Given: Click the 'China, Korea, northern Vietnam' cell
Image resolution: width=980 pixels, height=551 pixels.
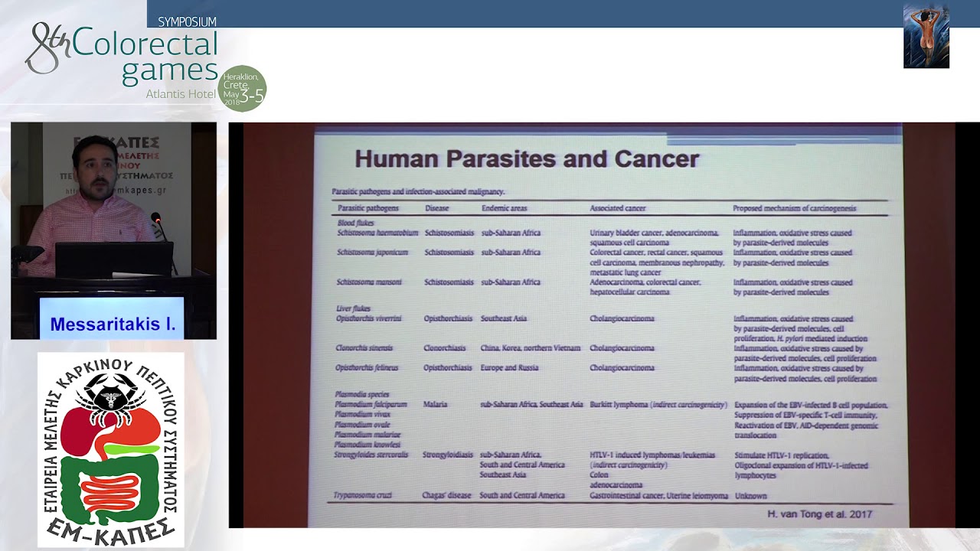Looking at the screenshot, I should coord(531,348).
